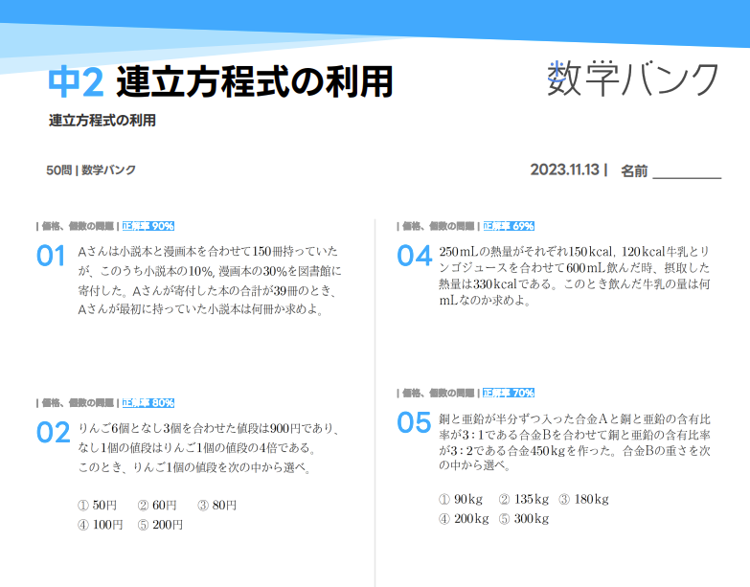Click the 名前 name blank line
Image resolution: width=750 pixels, height=587 pixels.
pos(686,172)
